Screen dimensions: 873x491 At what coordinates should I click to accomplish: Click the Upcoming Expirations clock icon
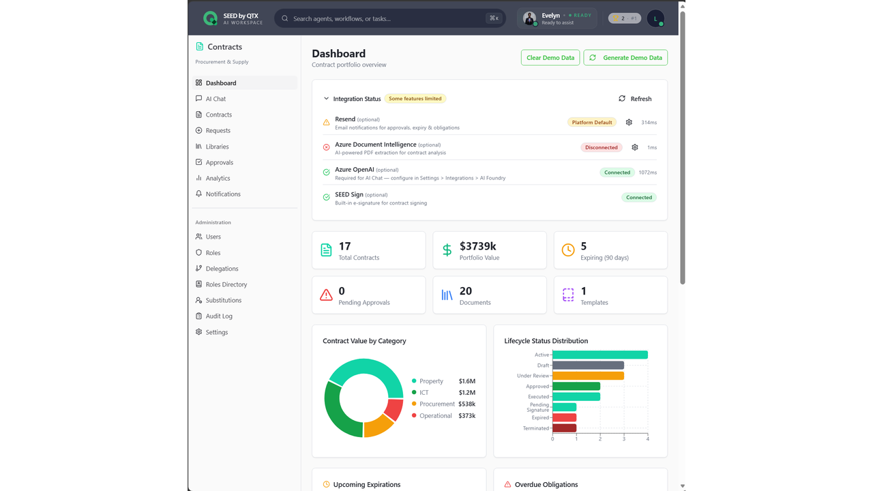(326, 485)
